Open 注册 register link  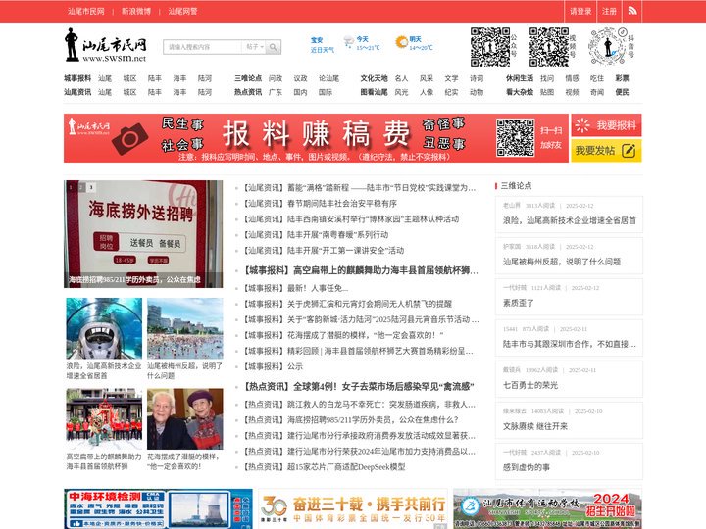609,11
